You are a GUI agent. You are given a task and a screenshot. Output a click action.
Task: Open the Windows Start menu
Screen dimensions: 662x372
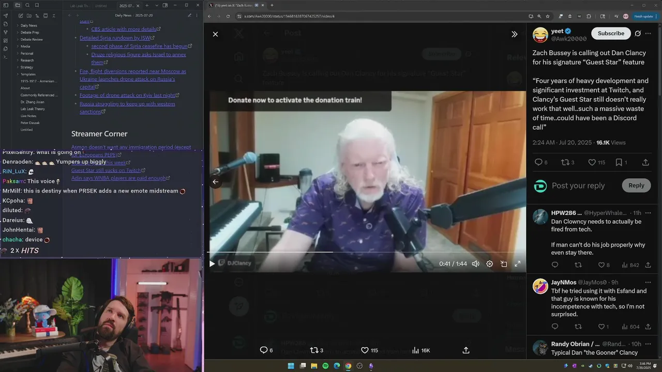(x=291, y=366)
